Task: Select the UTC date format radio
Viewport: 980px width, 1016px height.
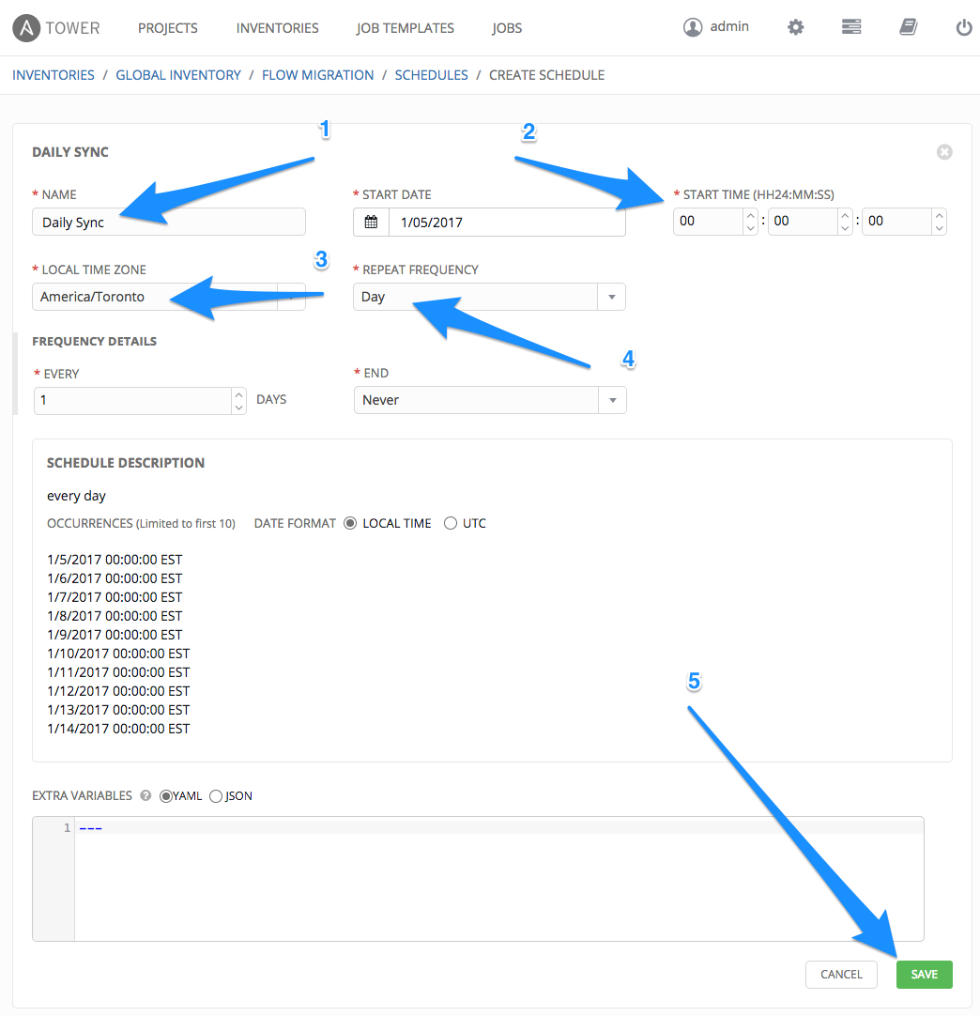Action: tap(451, 523)
